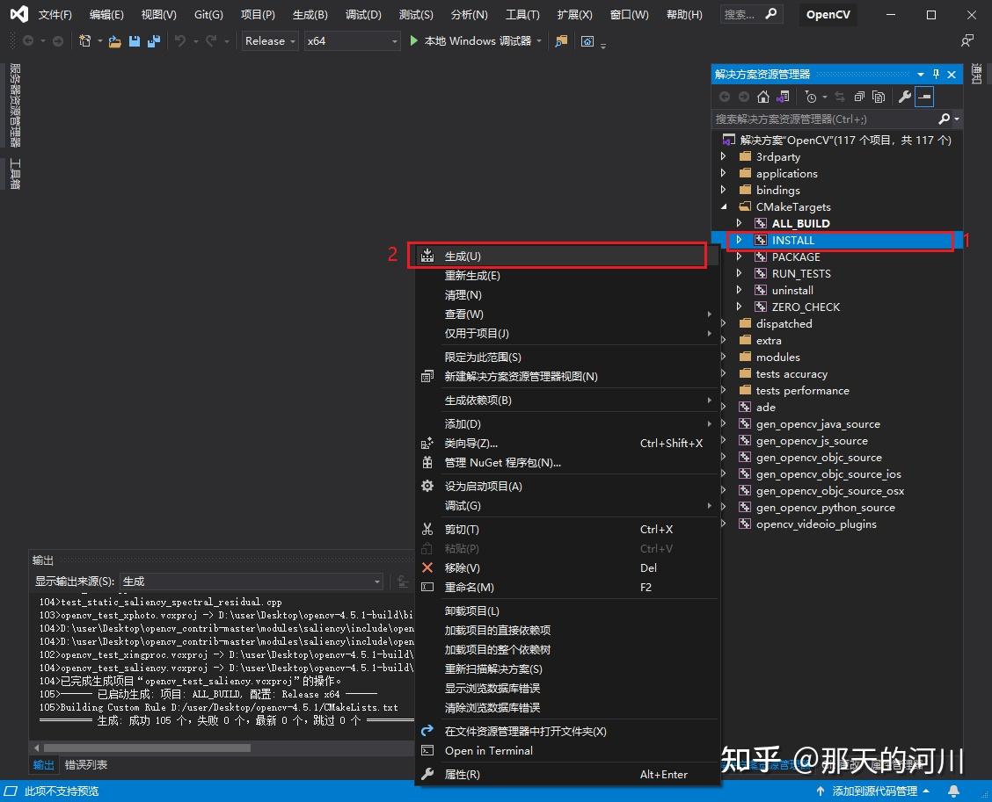Select 生成(U) in the context menu
This screenshot has height=802, width=992.
(566, 256)
